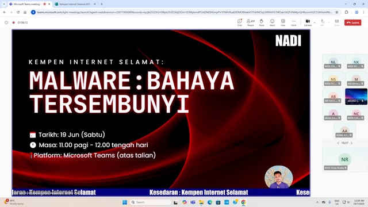The height and width of the screenshot is (207, 368).
Task: Toggle the Camera on or off
Action: tap(308, 22)
